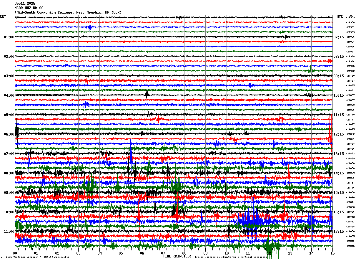Click the DC offset value -24840
This screenshot has height=261, width=356.
tap(350, 241)
